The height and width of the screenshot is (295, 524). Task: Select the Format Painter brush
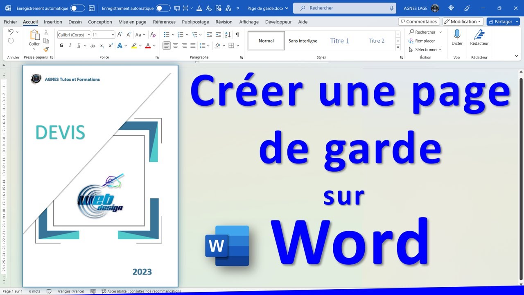pyautogui.click(x=46, y=49)
